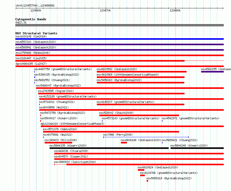Click nsv6009856 (Wu2021) label
The image size is (231, 191).
54,107
